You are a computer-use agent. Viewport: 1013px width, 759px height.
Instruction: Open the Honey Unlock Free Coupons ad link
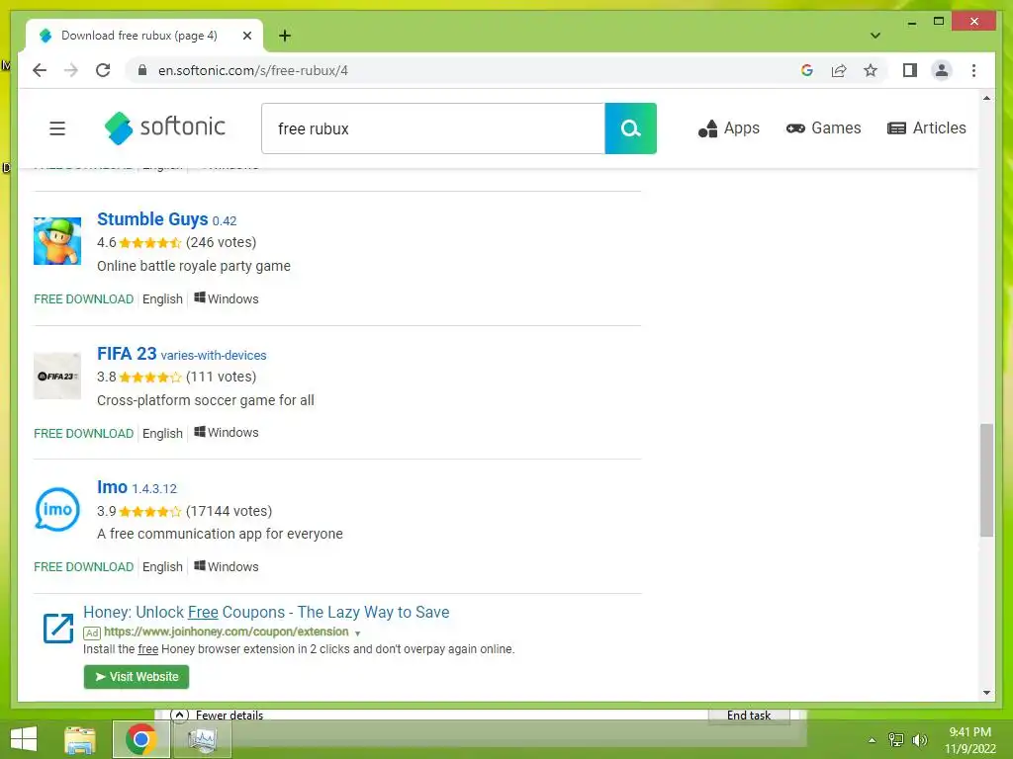point(266,612)
